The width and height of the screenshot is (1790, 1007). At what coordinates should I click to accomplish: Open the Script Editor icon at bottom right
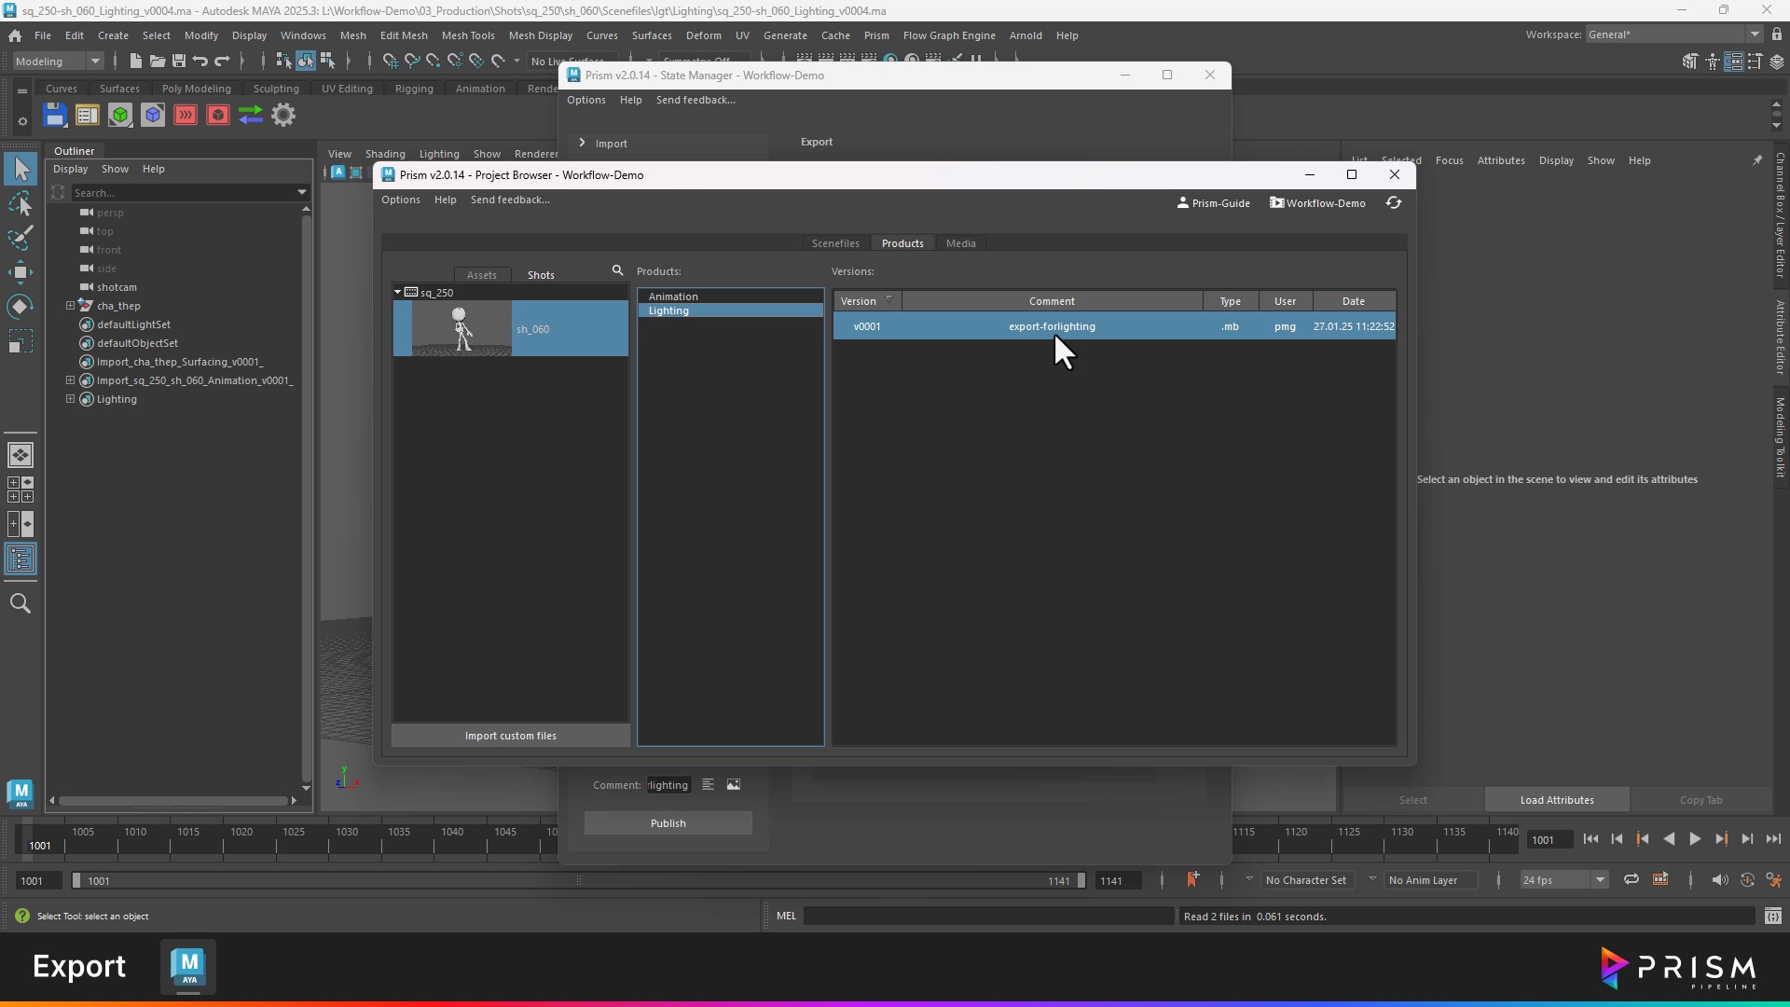pyautogui.click(x=1773, y=916)
